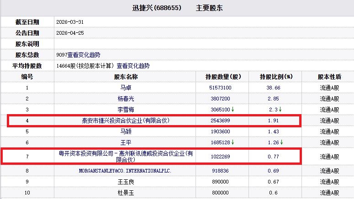Select holding ratio 38.66

tap(273, 88)
